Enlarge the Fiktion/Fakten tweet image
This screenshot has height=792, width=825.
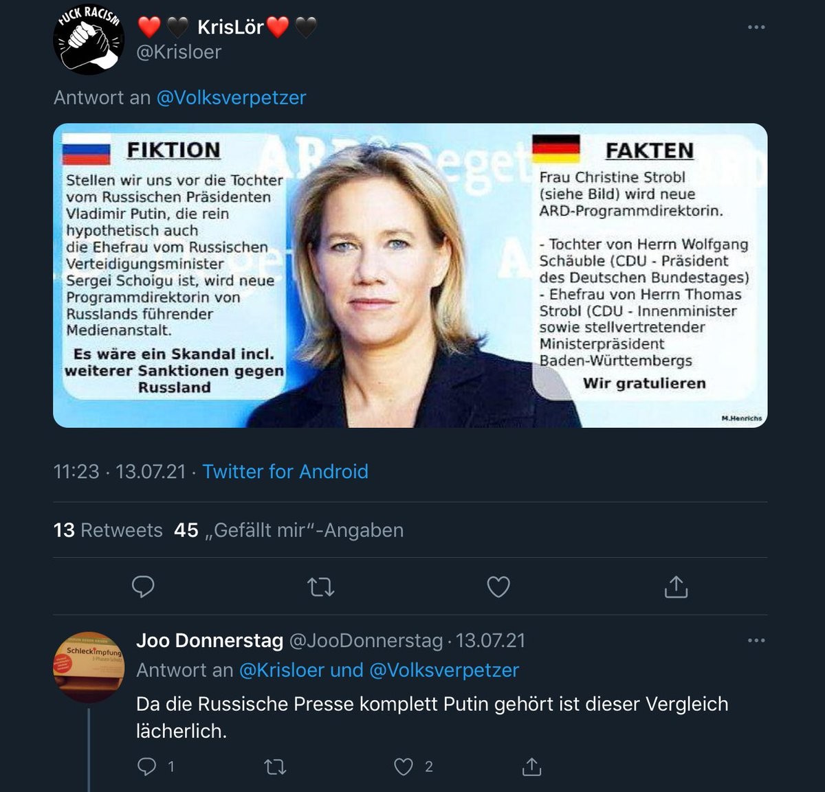(x=410, y=275)
